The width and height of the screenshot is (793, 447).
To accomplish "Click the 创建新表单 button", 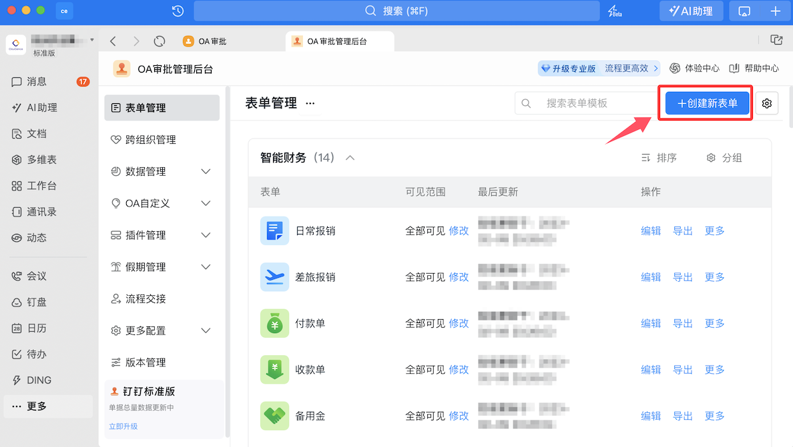I will pyautogui.click(x=707, y=103).
